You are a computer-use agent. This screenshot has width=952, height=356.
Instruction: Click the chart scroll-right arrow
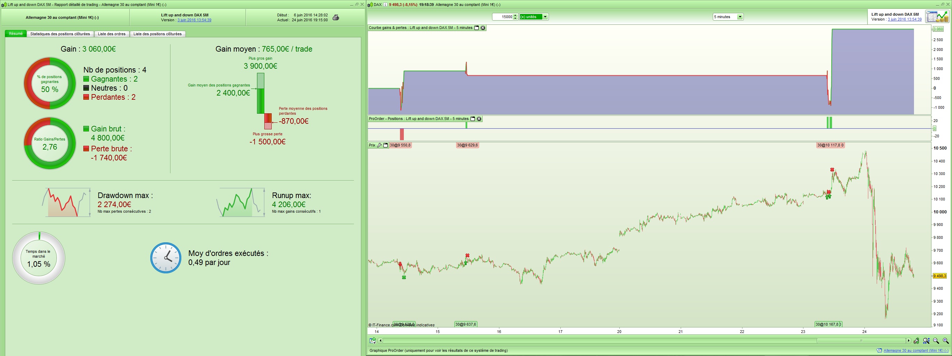[908, 340]
